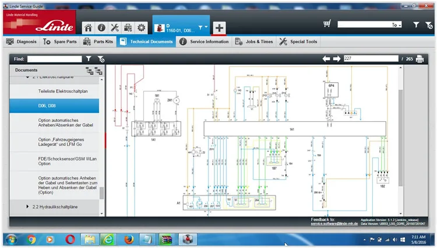437x248 pixels.
Task: Click the Documents panel vertical scrollbar thumb
Action: coord(101,193)
